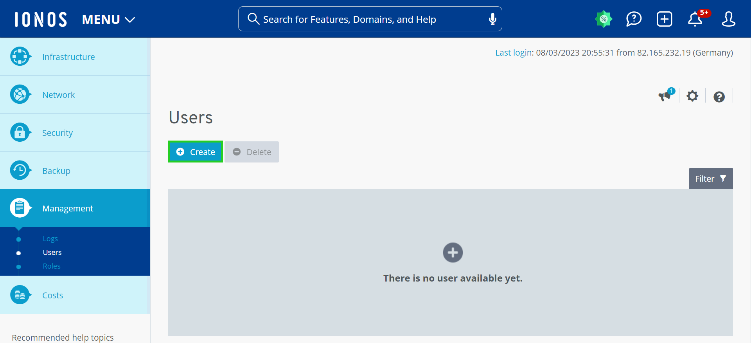Expand the MENU dropdown
Screen dimensions: 751x343
(108, 19)
